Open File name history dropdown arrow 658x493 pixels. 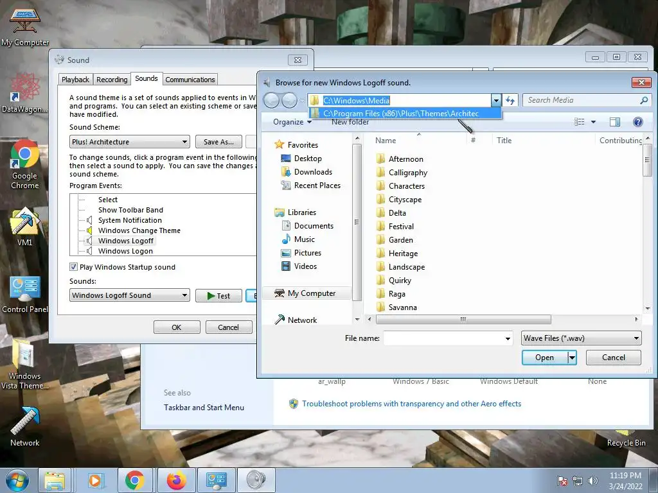pyautogui.click(x=508, y=339)
